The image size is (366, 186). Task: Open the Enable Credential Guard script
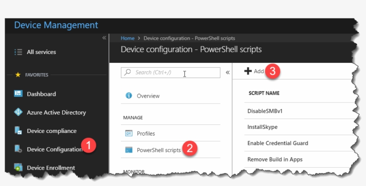(x=278, y=143)
